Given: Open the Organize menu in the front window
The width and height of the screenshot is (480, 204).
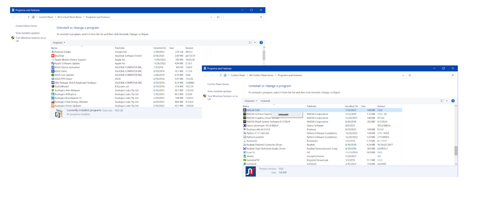Looking at the screenshot, I should (250, 101).
